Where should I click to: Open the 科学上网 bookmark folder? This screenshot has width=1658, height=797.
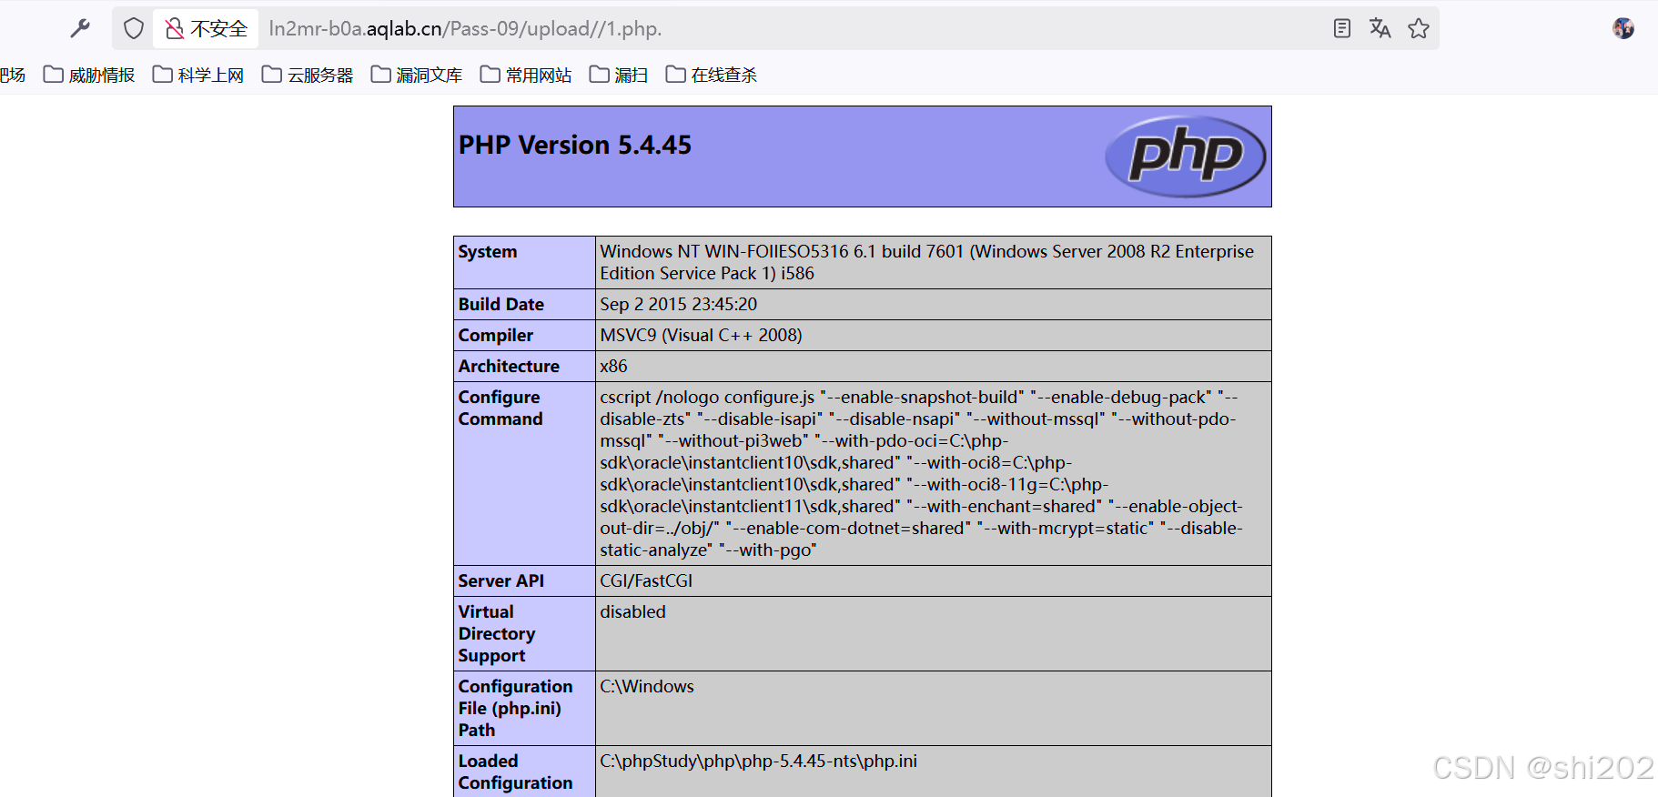coord(199,75)
